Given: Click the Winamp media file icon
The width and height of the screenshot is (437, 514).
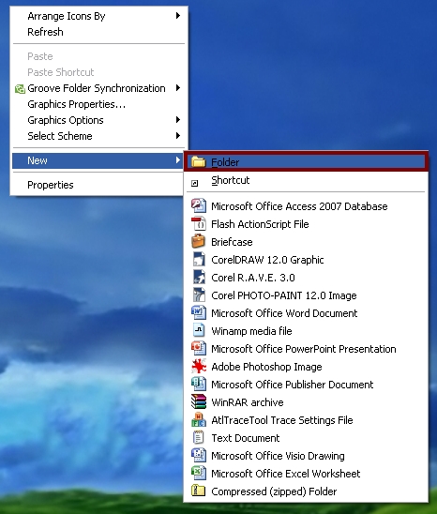Looking at the screenshot, I should point(199,330).
